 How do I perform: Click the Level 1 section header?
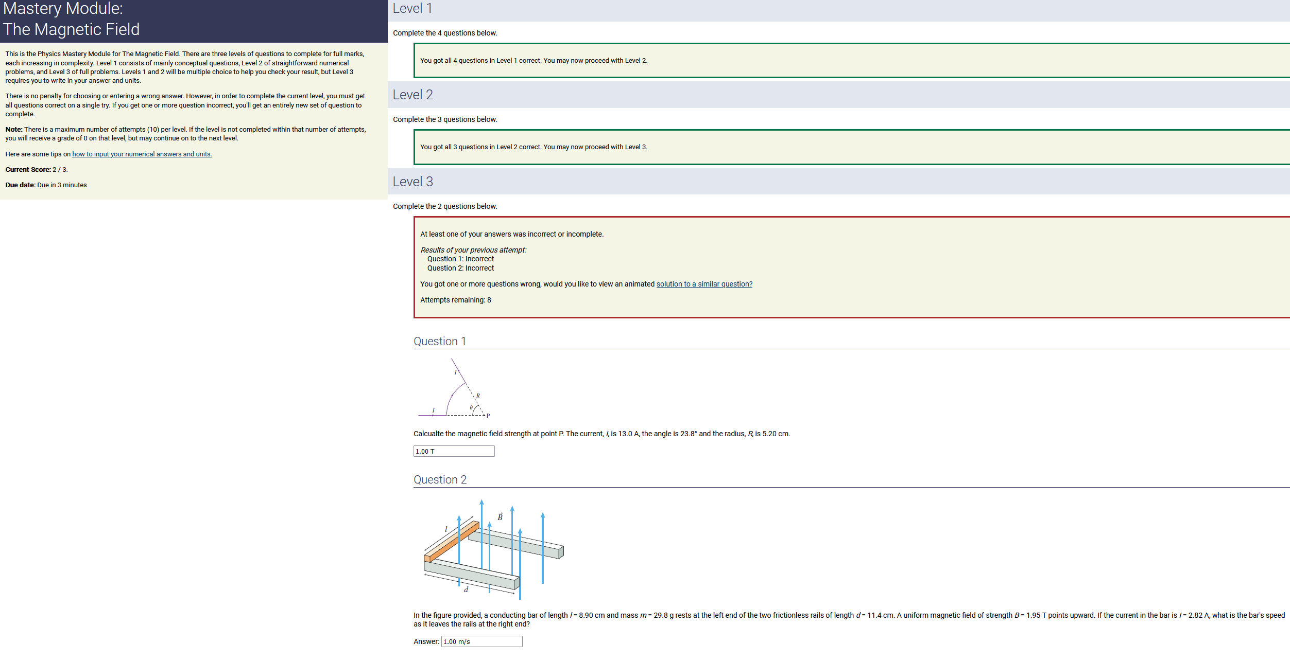tap(412, 9)
